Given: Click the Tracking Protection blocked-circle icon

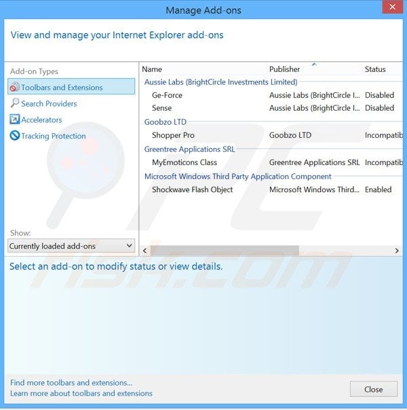Looking at the screenshot, I should (x=15, y=136).
